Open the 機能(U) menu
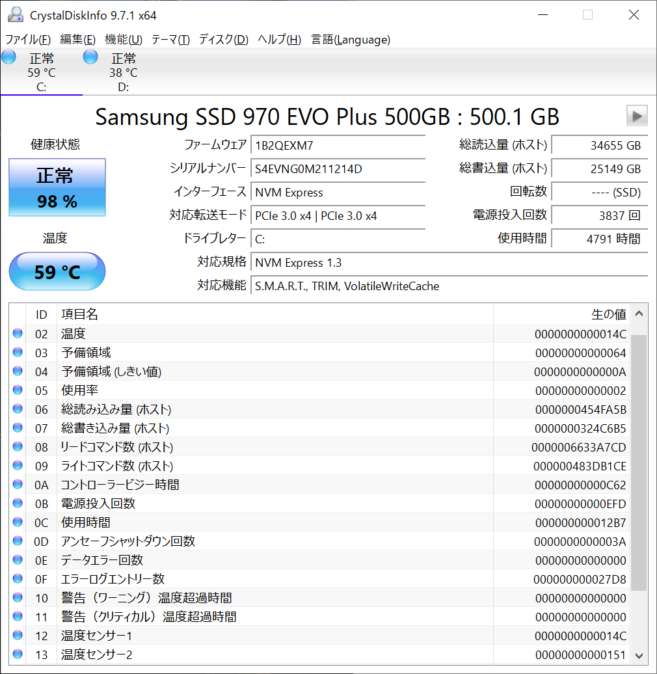Viewport: 657px width, 674px height. click(x=124, y=40)
